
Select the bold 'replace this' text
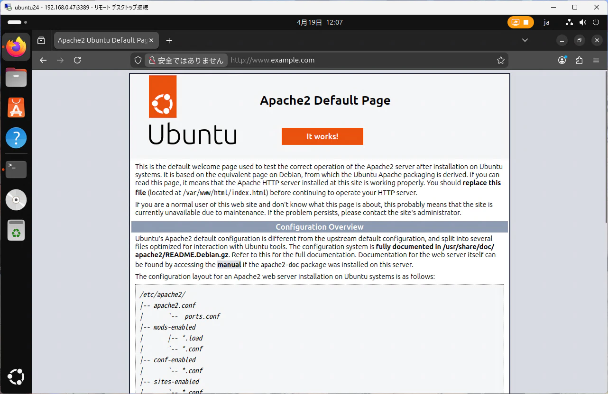pyautogui.click(x=482, y=183)
